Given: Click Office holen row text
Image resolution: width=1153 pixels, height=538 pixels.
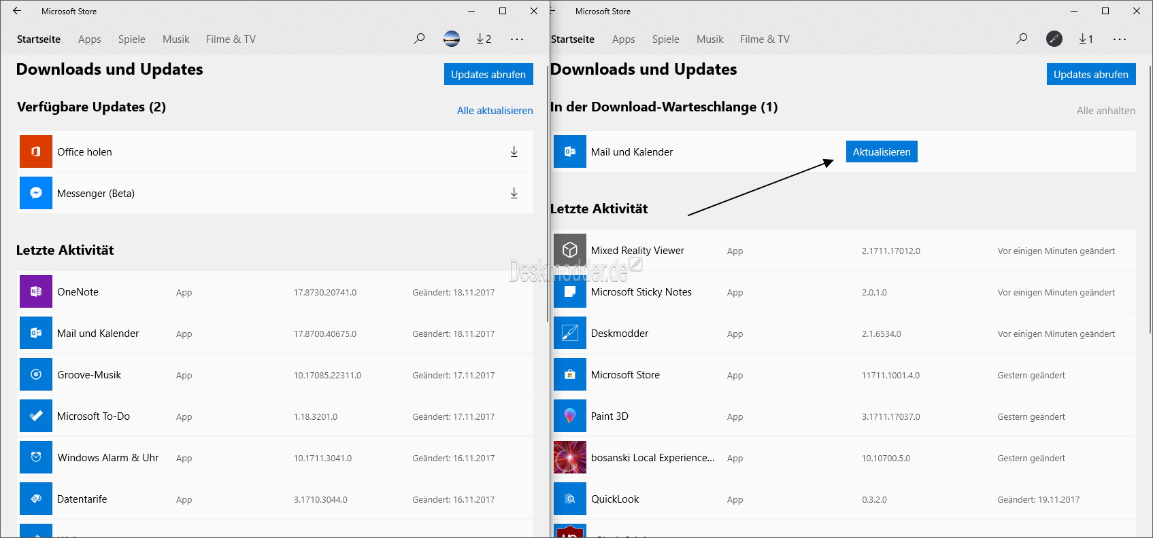Looking at the screenshot, I should point(84,151).
